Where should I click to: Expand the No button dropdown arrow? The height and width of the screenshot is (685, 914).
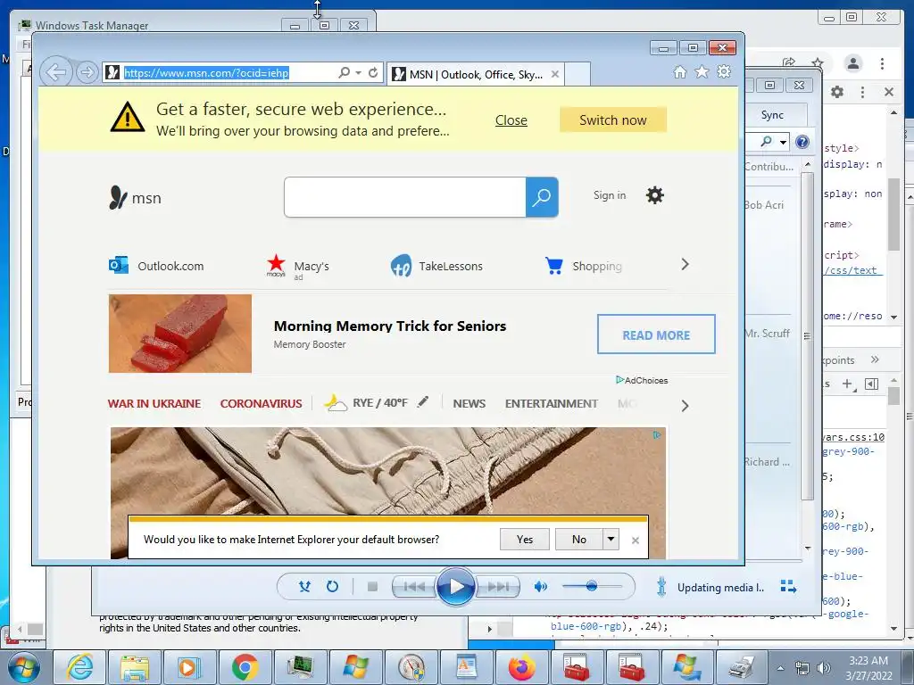point(611,539)
